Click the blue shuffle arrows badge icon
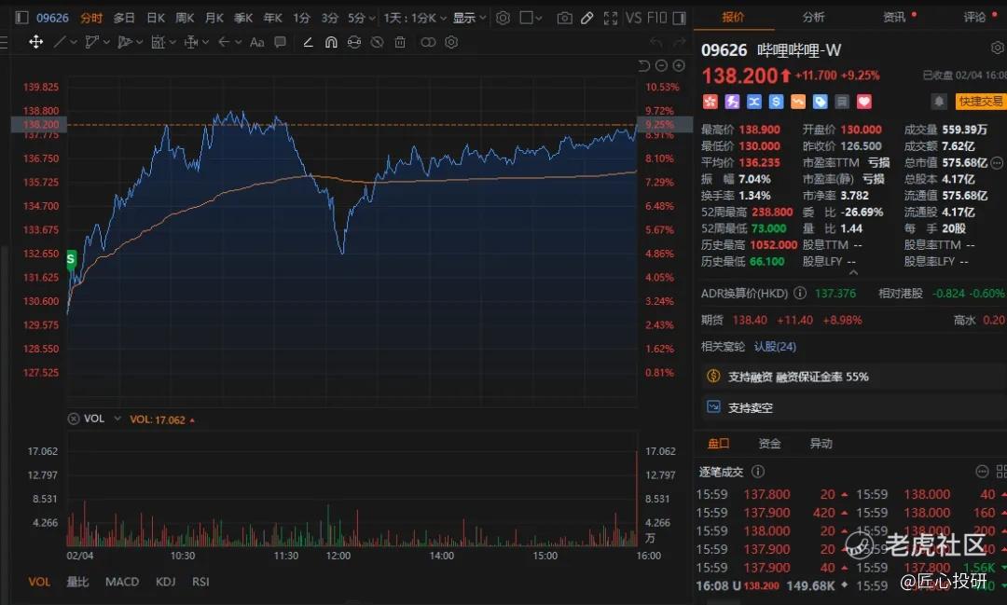Image resolution: width=1007 pixels, height=605 pixels. [754, 102]
